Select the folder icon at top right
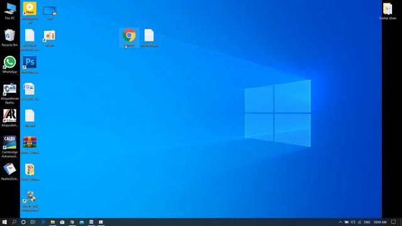 pos(388,11)
